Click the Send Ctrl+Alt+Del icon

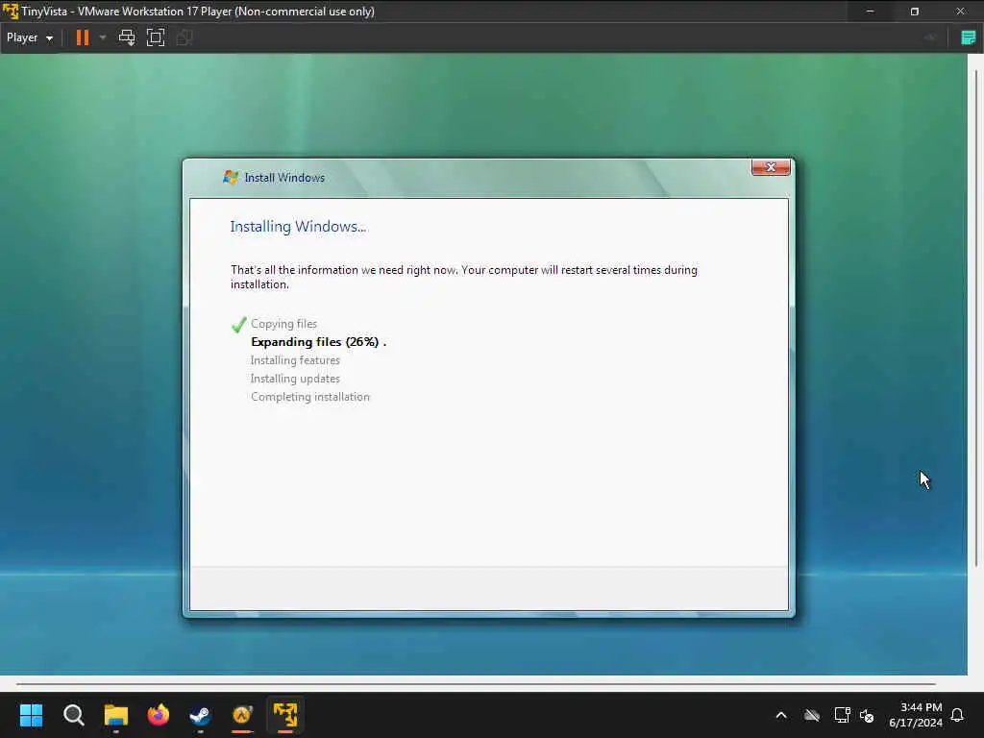127,37
